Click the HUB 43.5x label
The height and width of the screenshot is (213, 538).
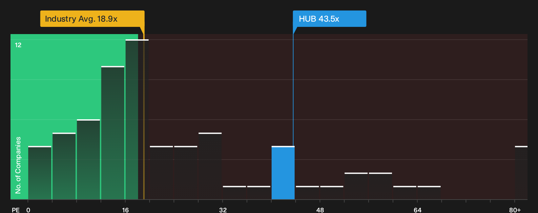click(329, 19)
